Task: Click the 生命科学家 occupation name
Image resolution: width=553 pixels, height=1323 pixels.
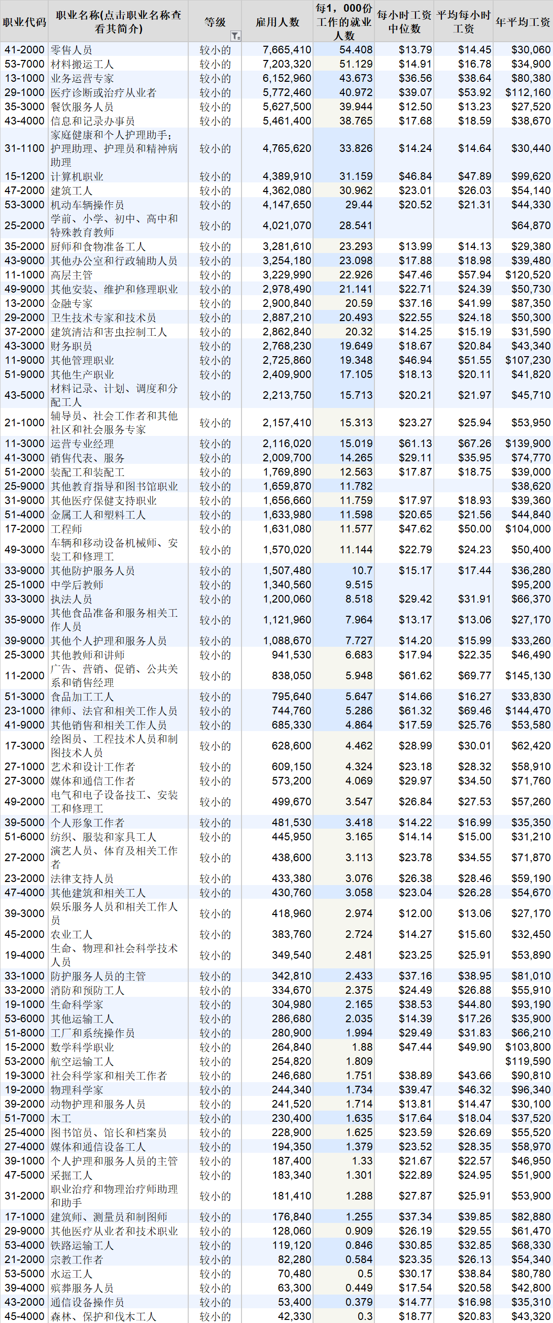Action: click(x=77, y=1004)
